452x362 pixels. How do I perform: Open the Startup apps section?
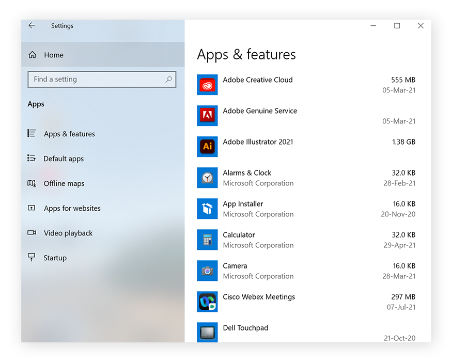[55, 258]
